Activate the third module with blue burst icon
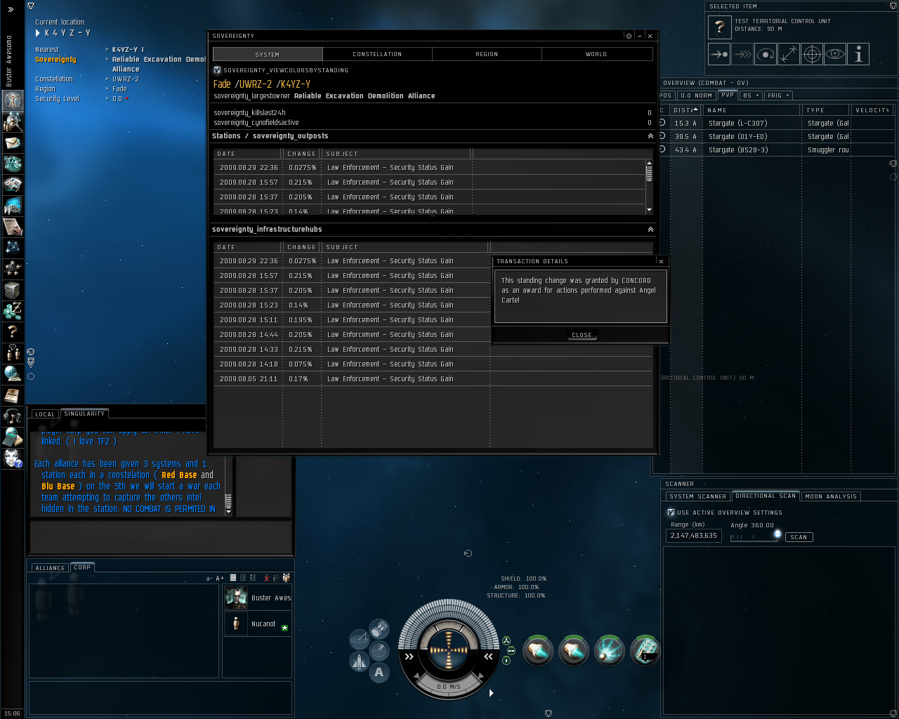Screen dimensions: 899x719 click(610, 651)
